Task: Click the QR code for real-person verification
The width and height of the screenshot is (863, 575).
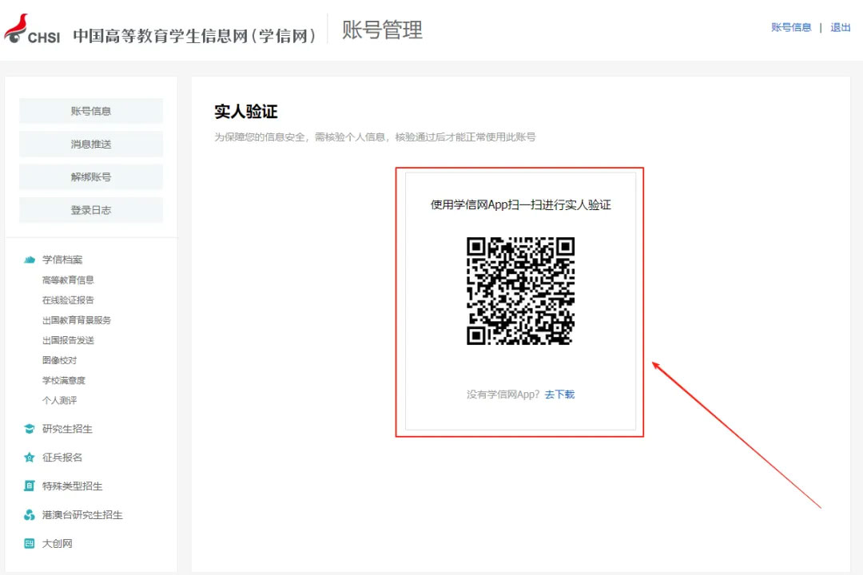Action: [x=520, y=291]
